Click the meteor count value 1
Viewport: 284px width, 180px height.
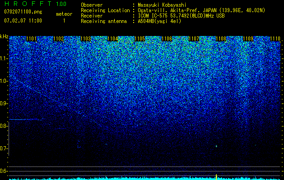[x=64, y=21]
